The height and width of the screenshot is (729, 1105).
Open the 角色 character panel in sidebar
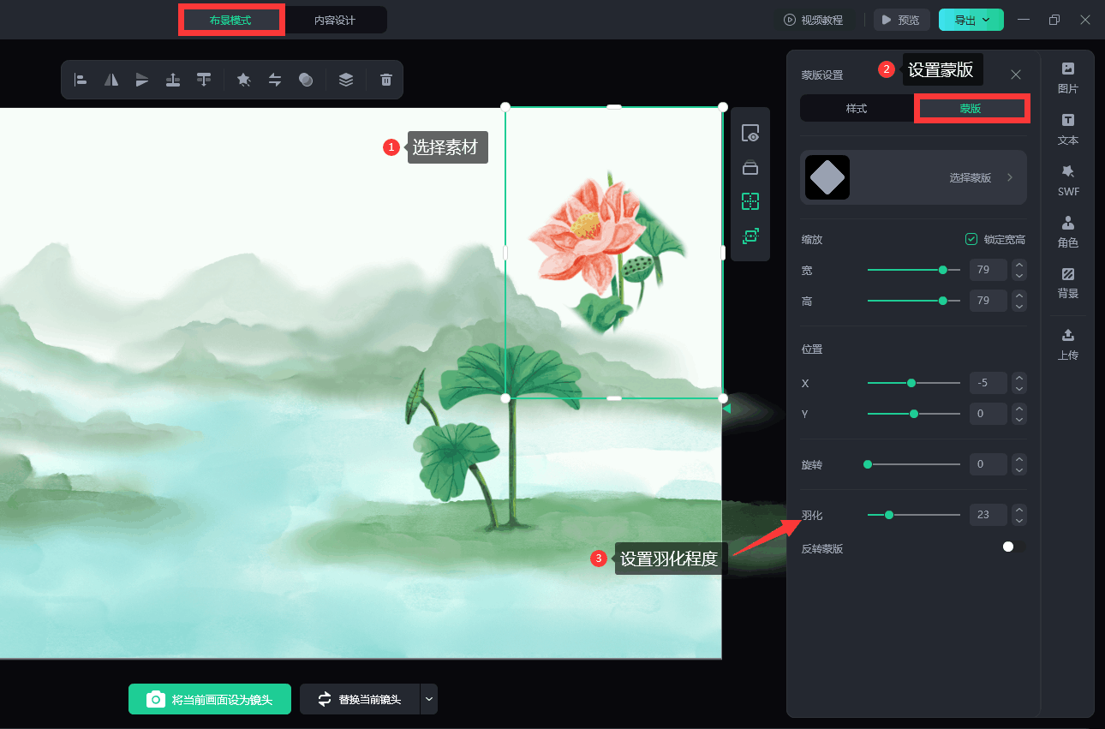pos(1067,231)
